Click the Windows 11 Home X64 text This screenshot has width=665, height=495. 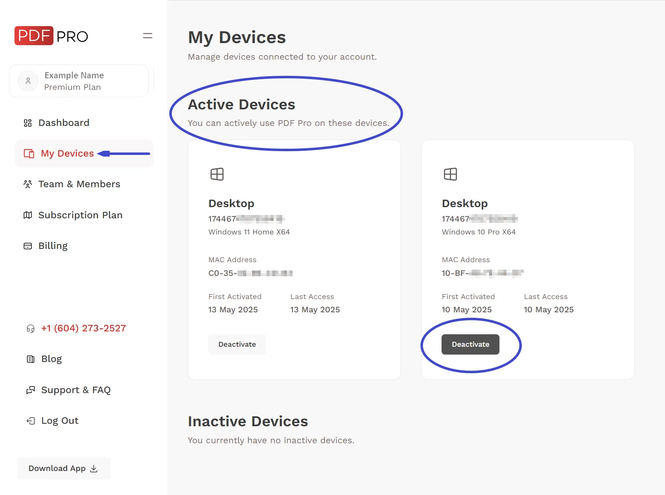coord(249,232)
